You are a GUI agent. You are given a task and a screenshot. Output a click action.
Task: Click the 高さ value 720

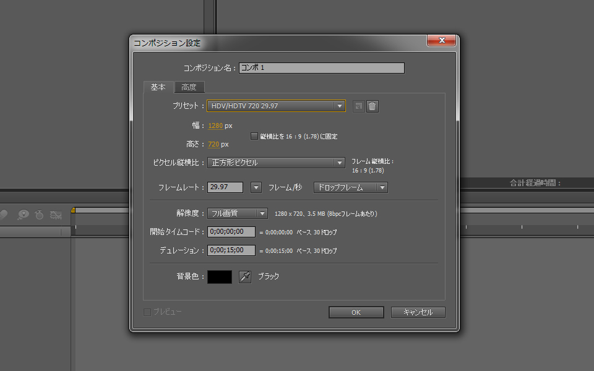point(213,144)
